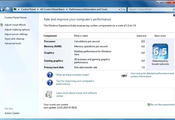Open disk cleanup from the sidebar

coord(14,39)
